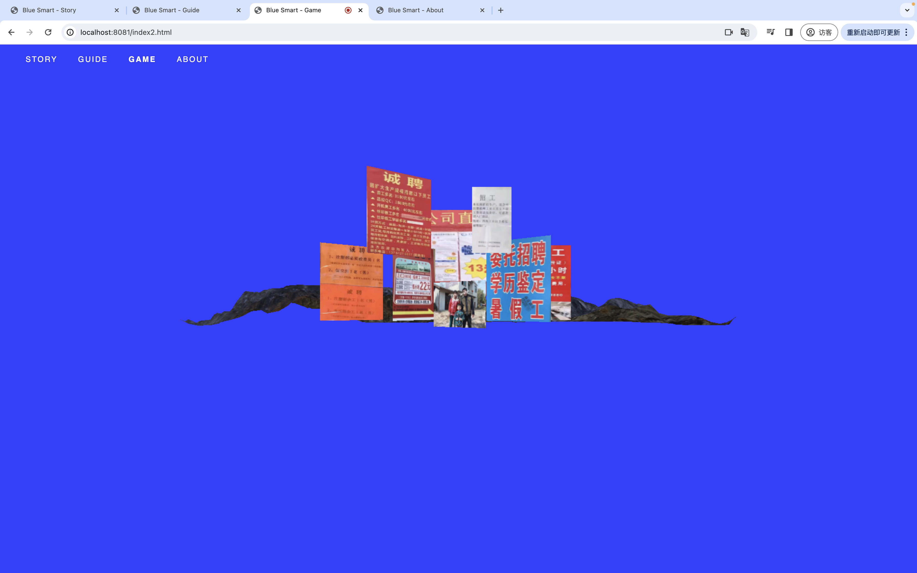Open the ABOUT navigation link
917x573 pixels.
[x=193, y=59]
